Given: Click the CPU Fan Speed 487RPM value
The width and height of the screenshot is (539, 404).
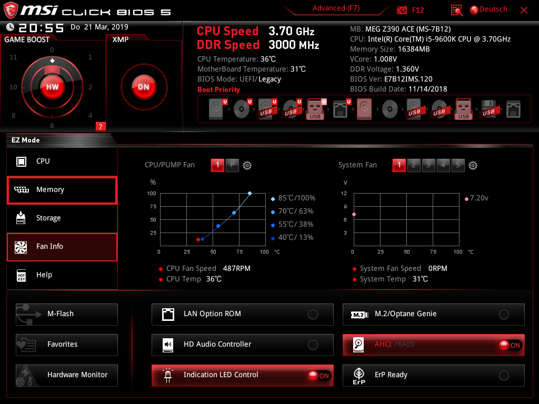Looking at the screenshot, I should tap(237, 268).
